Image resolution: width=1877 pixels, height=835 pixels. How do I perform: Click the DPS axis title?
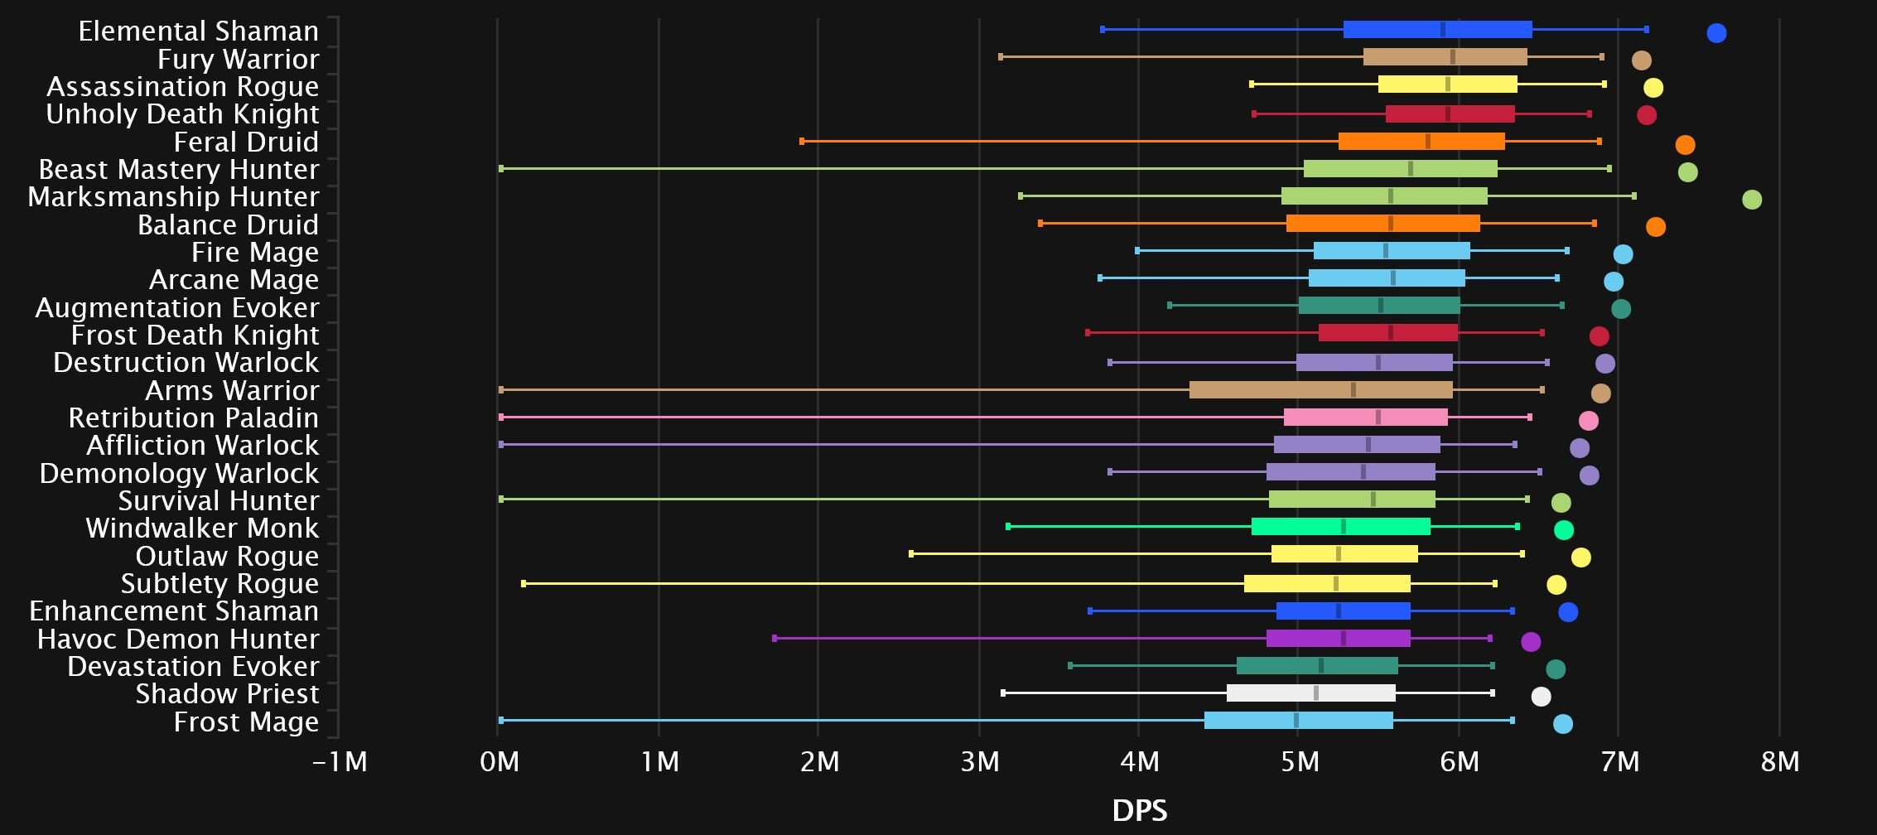[1140, 810]
